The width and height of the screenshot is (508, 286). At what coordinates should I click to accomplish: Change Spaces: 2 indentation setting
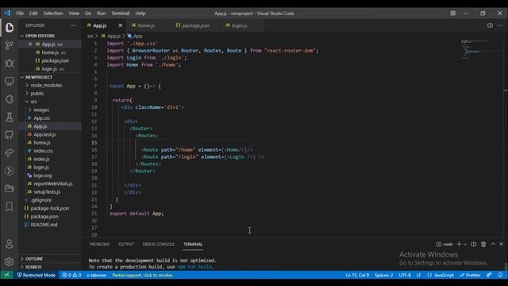tap(383, 275)
